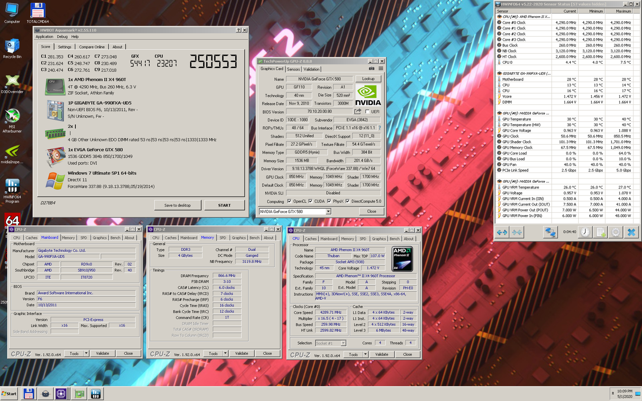Click HWiNFO Sensor column header
The image size is (642, 401).
[x=523, y=11]
